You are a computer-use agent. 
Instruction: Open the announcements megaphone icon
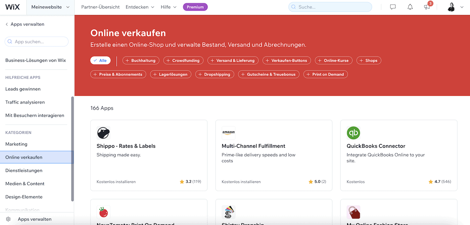click(427, 7)
